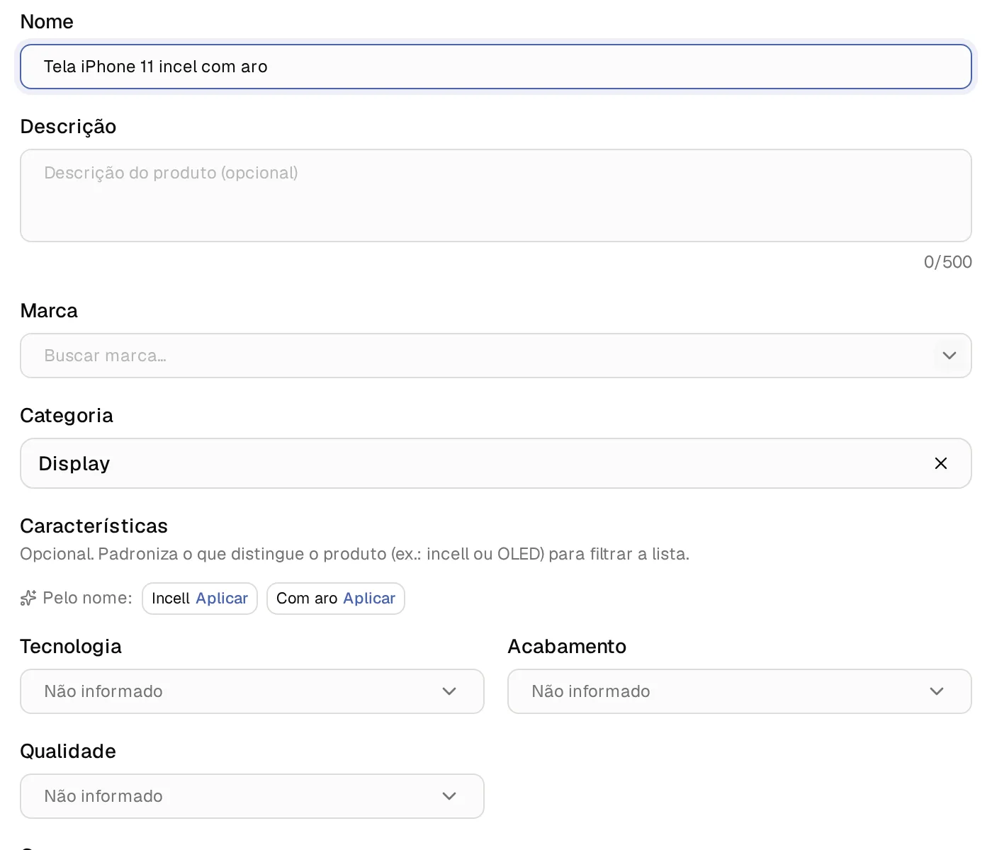
Task: Click inside the Nome input field
Action: (496, 67)
